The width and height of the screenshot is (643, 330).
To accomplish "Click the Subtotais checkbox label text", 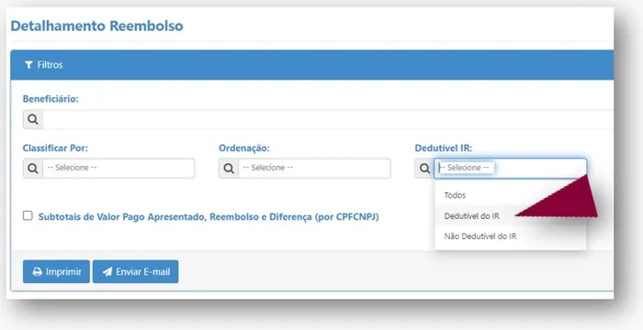I will [x=209, y=217].
